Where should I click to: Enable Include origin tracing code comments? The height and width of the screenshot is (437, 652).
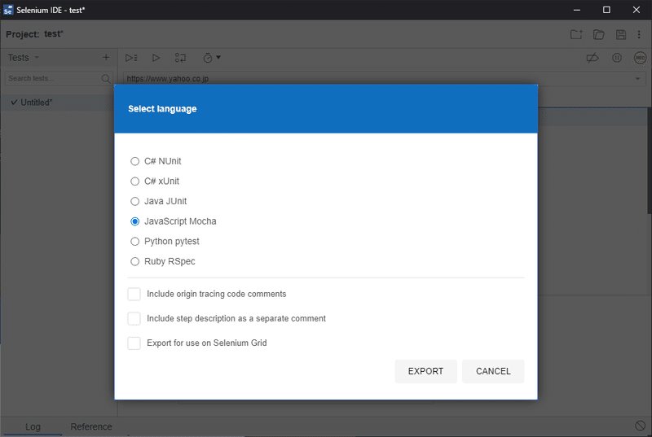134,294
